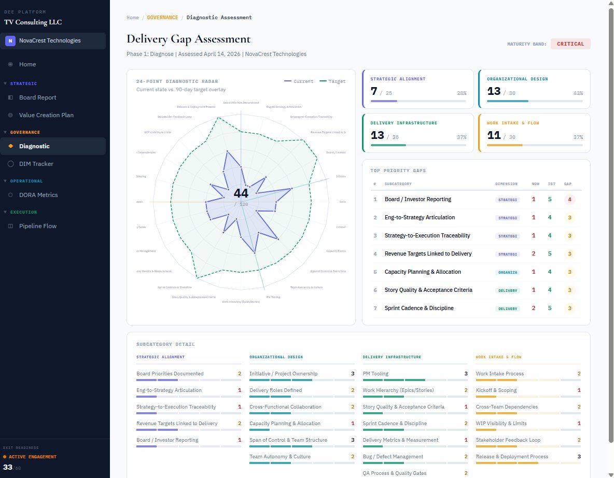Viewport: 614px width, 478px height.
Task: Click Bug / Defect Management detail item
Action: [x=415, y=460]
